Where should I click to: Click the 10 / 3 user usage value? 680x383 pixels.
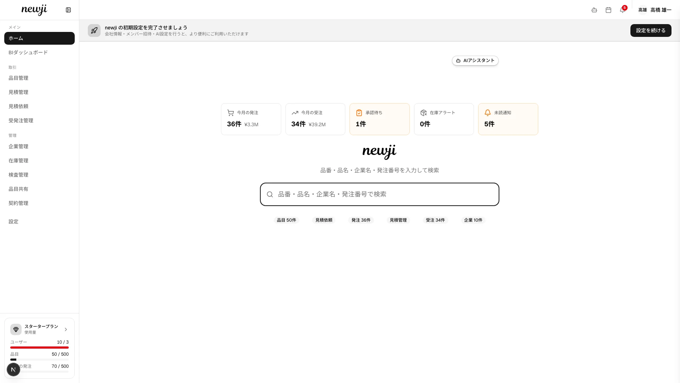coord(63,342)
